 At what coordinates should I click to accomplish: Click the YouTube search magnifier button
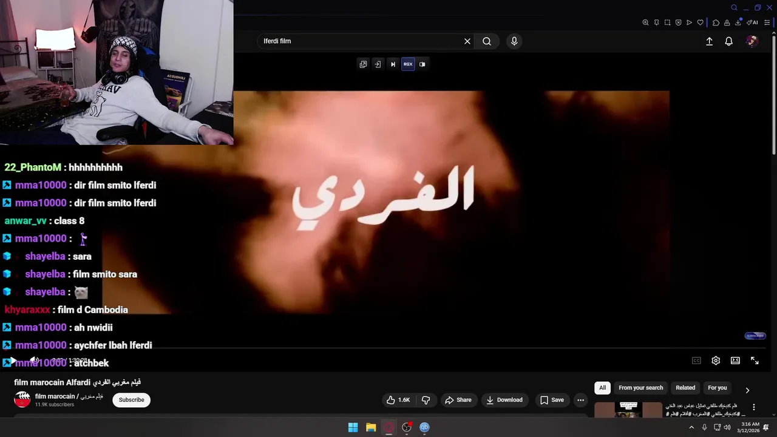(487, 41)
